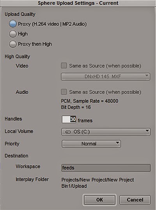Click the Local Volume dropdown arrow
Viewport: 156px width, 210px height.
click(x=147, y=131)
